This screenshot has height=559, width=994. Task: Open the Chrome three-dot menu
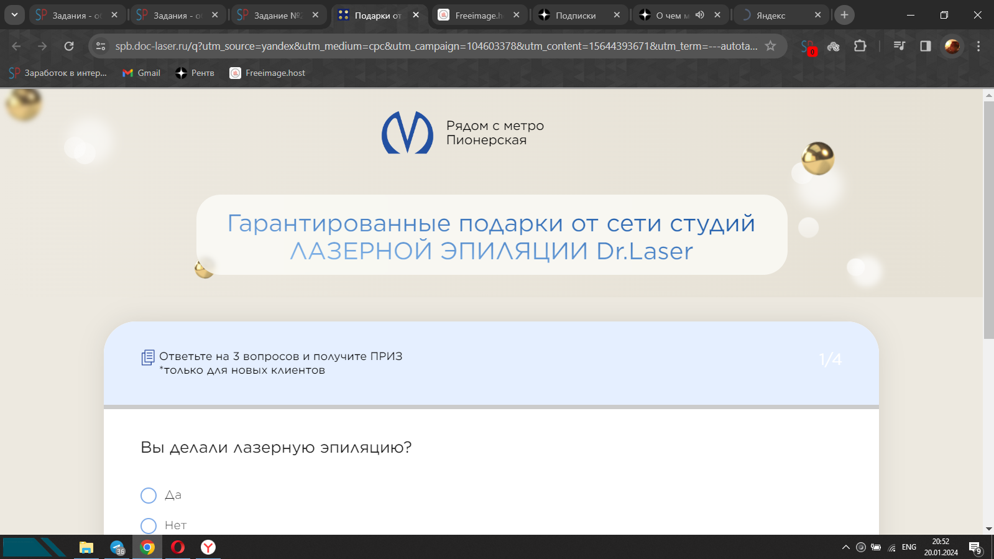(978, 46)
